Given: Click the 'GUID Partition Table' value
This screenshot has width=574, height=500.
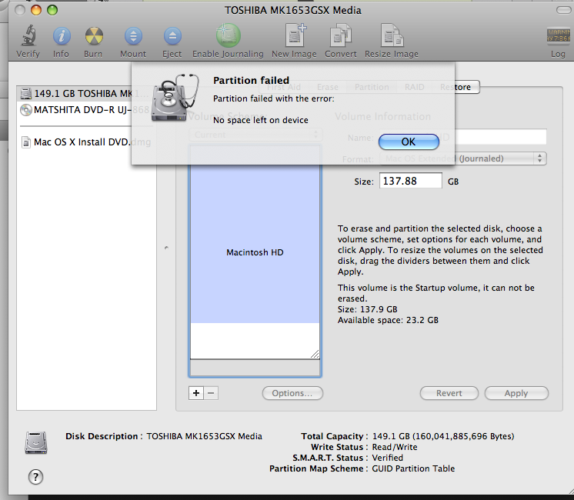Looking at the screenshot, I should (413, 468).
